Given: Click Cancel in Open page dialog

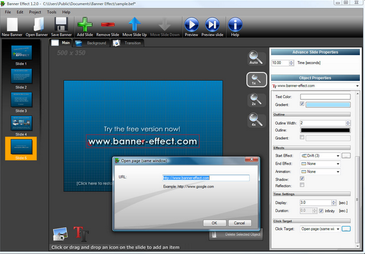Looking at the screenshot, I should [239, 223].
